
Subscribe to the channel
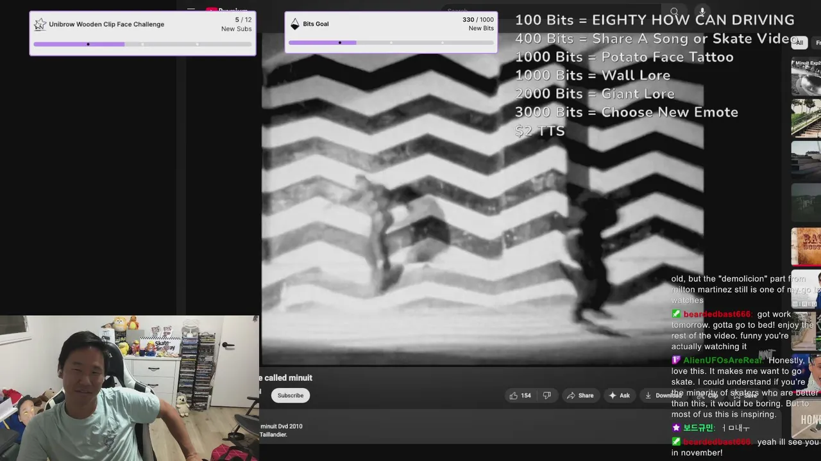pos(291,396)
